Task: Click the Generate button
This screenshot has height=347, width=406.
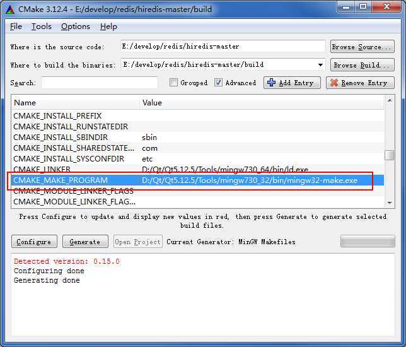Action: (x=85, y=242)
